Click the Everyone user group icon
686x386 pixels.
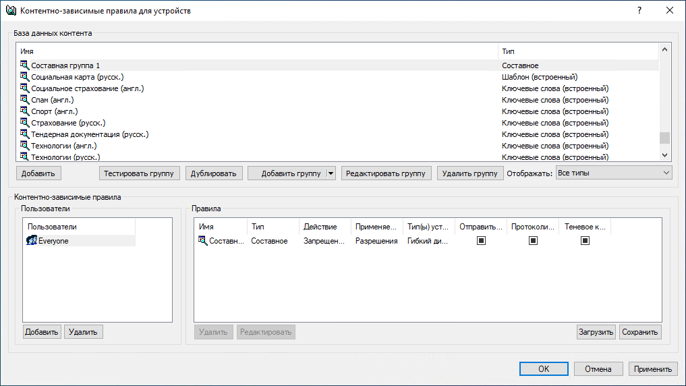pos(32,240)
